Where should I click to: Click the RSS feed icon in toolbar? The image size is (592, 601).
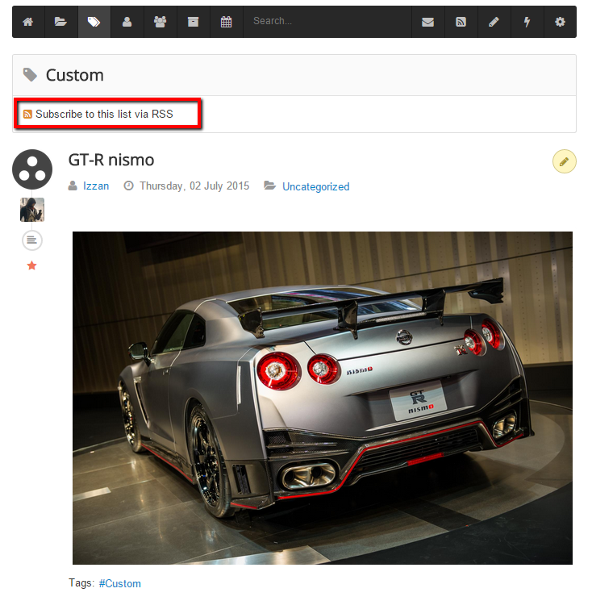pyautogui.click(x=461, y=22)
